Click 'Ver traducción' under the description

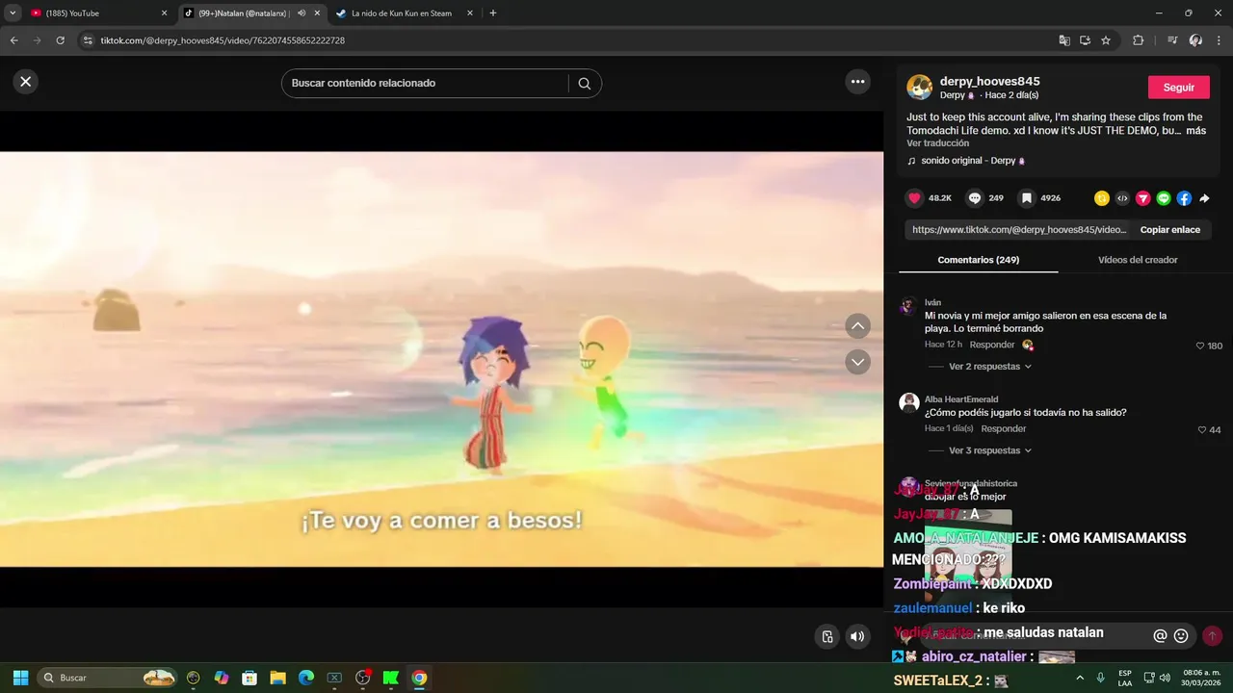937,143
